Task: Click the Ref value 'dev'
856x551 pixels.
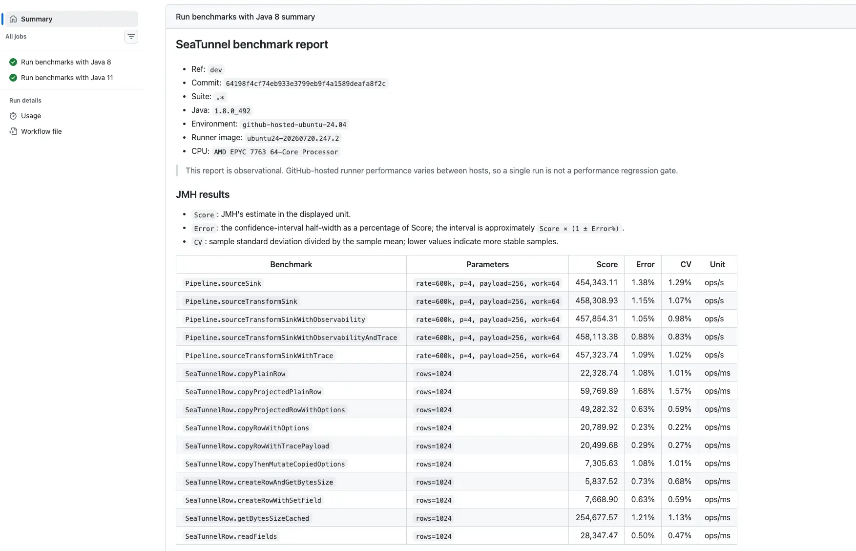Action: click(216, 70)
